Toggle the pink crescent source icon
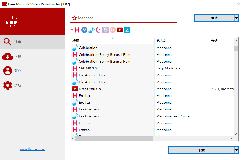This screenshot has width=245, height=160. coord(99,30)
